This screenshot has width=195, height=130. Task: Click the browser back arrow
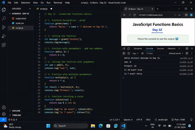tap(124, 15)
